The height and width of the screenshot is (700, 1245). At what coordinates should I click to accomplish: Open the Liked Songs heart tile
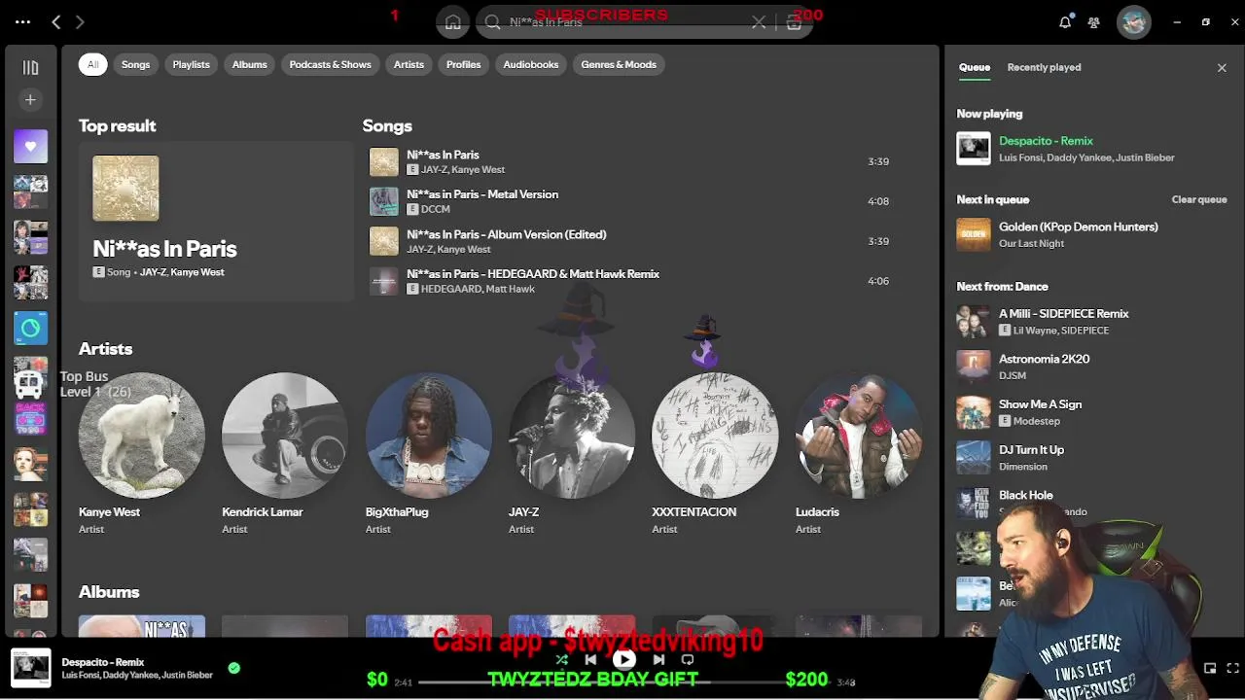tap(30, 146)
